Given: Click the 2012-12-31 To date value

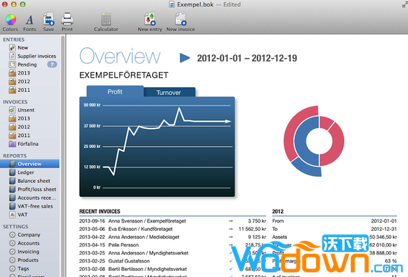Looking at the screenshot, I should tap(384, 229).
